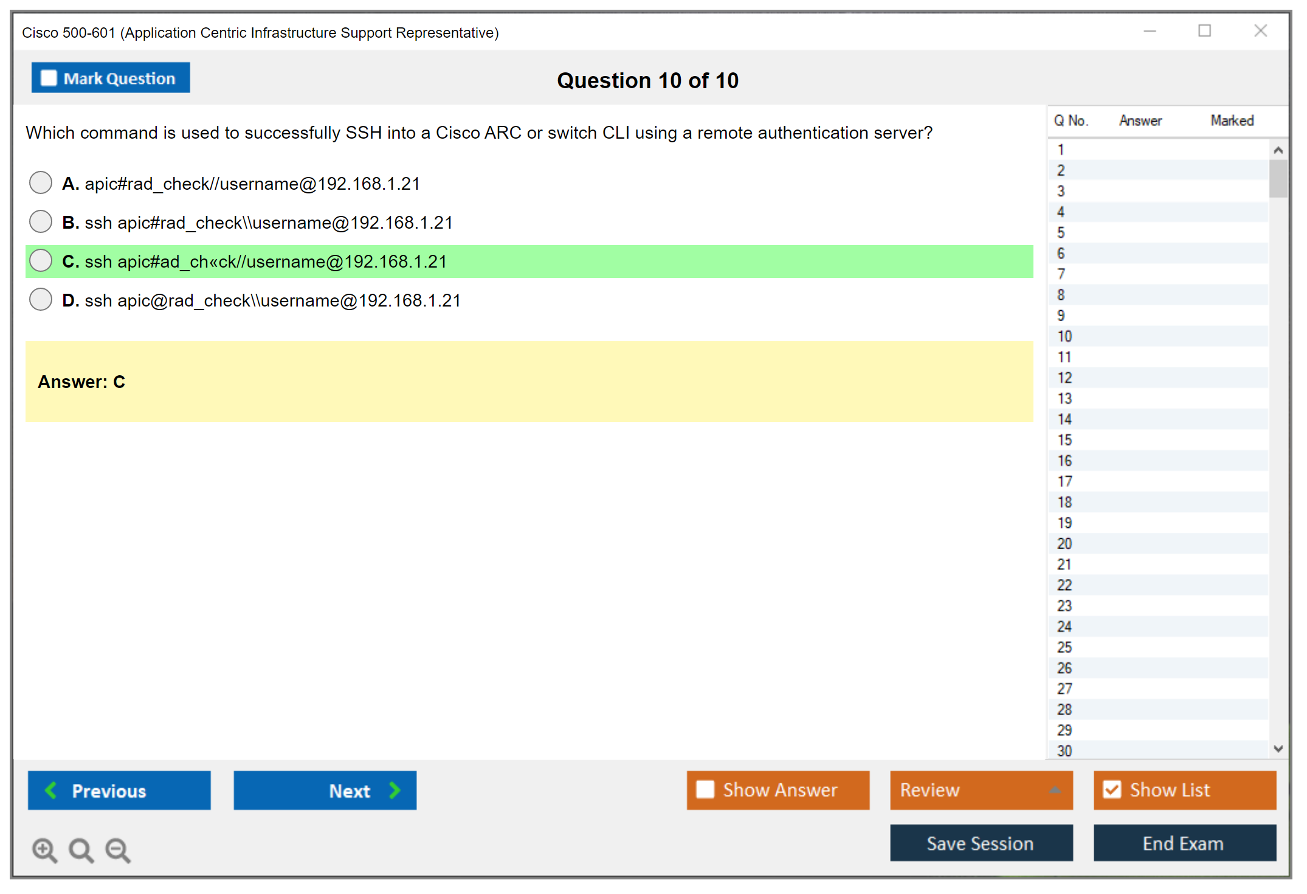Viewport: 1307px width, 894px height.
Task: Close the exam window
Action: [1260, 31]
